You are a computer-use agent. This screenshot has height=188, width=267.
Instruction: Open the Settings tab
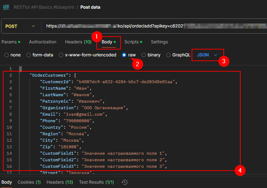point(159,42)
